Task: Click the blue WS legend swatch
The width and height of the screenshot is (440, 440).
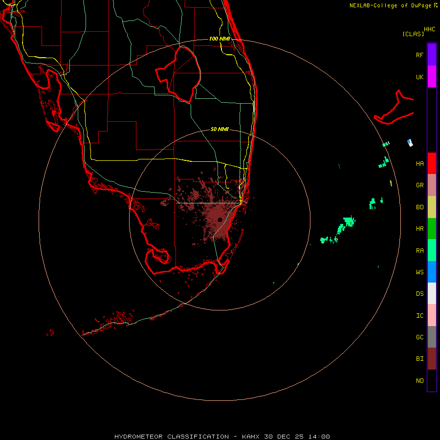Action: click(x=432, y=272)
